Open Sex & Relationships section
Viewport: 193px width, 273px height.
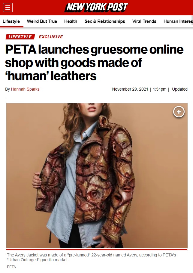pos(105,21)
